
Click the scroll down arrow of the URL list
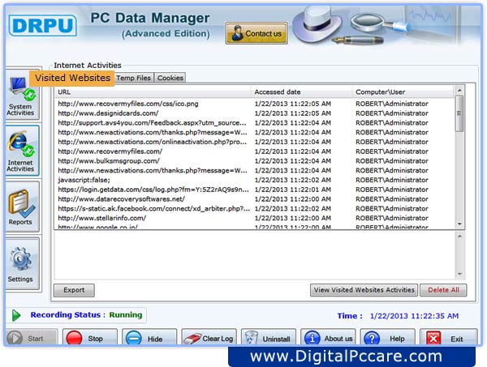(x=459, y=224)
